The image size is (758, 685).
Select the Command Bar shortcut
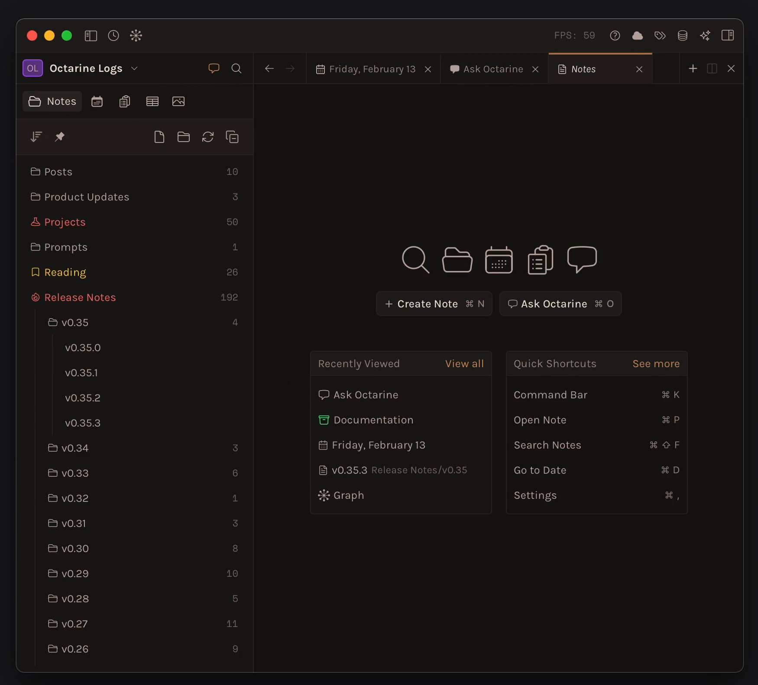pyautogui.click(x=597, y=395)
